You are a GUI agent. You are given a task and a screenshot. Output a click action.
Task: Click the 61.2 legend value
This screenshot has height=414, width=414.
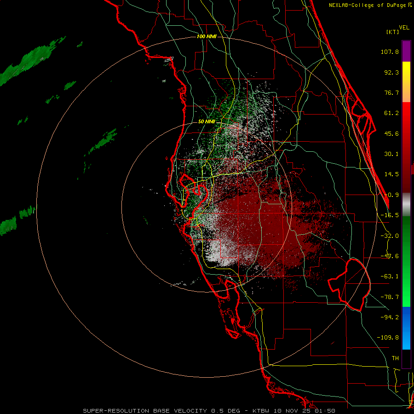click(x=391, y=113)
